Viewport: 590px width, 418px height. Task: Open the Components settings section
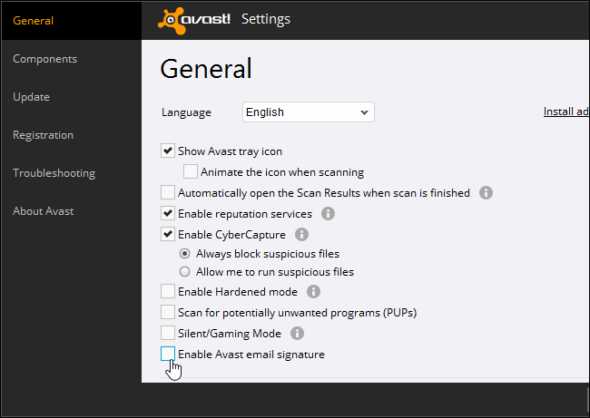click(x=44, y=59)
